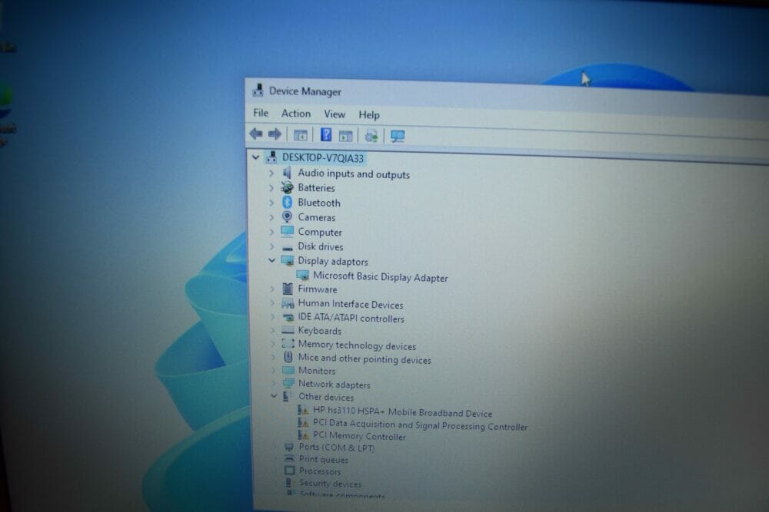Expand the Cameras category
Image resolution: width=769 pixels, height=512 pixels.
[x=271, y=216]
